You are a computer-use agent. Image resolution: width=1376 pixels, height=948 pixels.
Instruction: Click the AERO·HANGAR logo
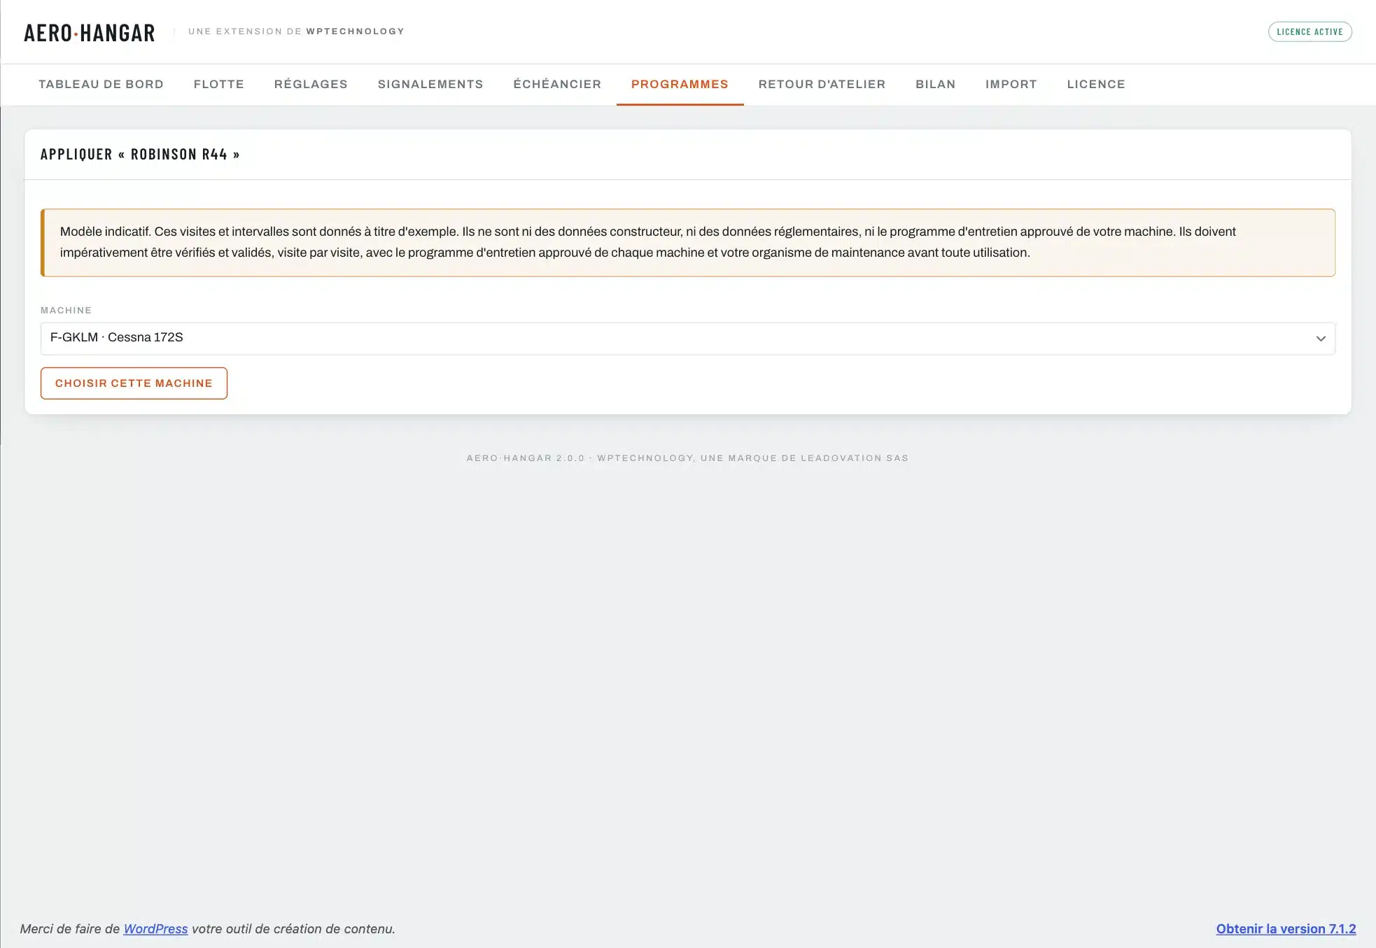tap(90, 33)
